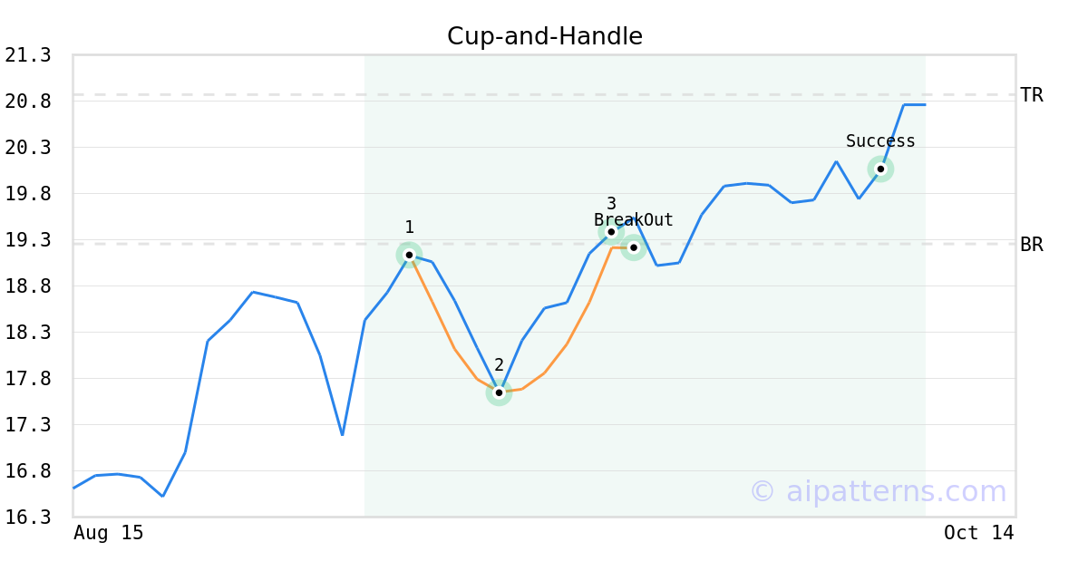The image size is (1088, 571).
Task: Click the circular marker beneath number 3
Action: [611, 232]
